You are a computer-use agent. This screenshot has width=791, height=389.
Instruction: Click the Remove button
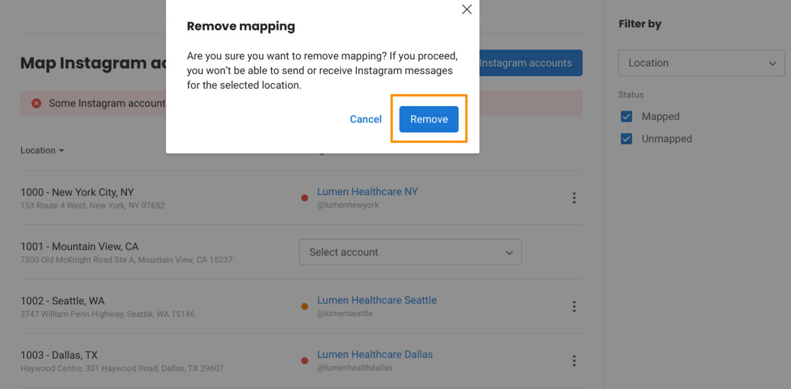pos(429,119)
